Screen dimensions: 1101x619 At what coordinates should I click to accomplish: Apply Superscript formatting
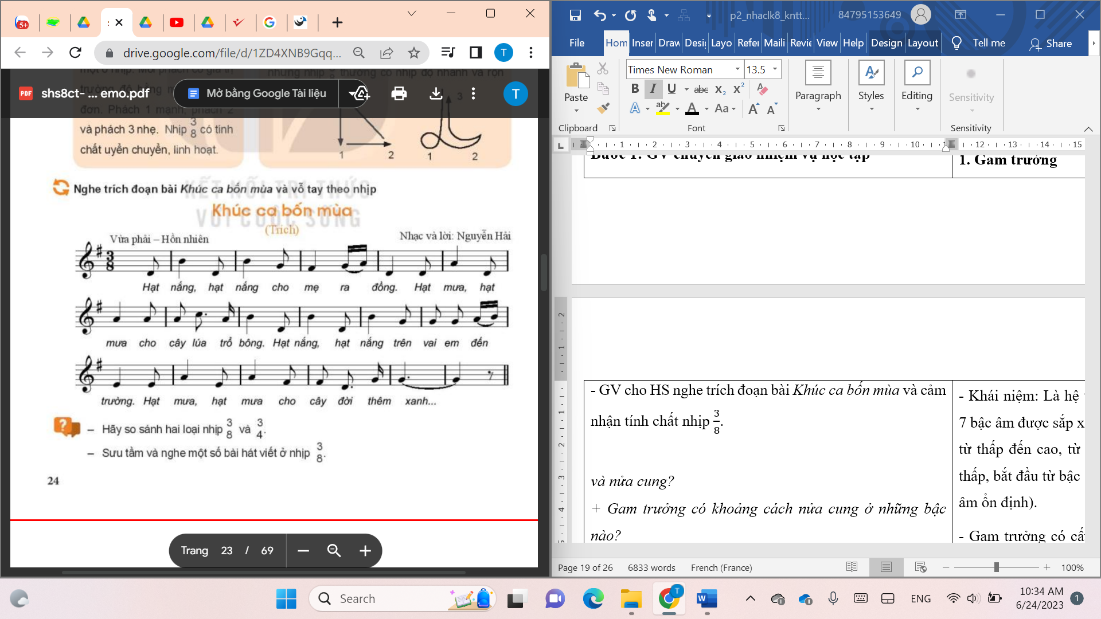(x=739, y=89)
